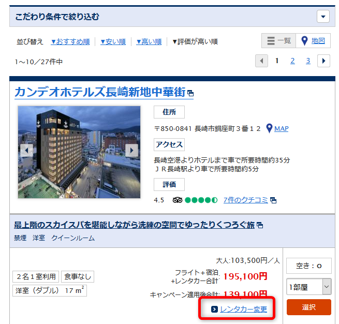
Task: Click address 〒850-0841 長崎市銅座町3番12
Action: [x=207, y=128]
